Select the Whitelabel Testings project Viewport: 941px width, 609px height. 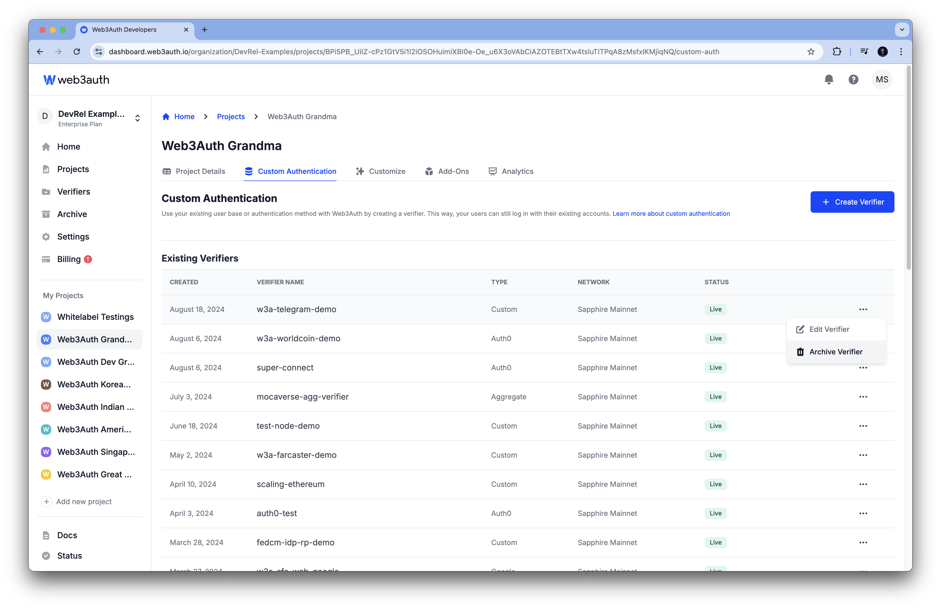[90, 317]
